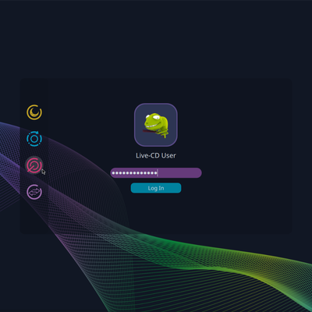Click the Log In button

(156, 188)
